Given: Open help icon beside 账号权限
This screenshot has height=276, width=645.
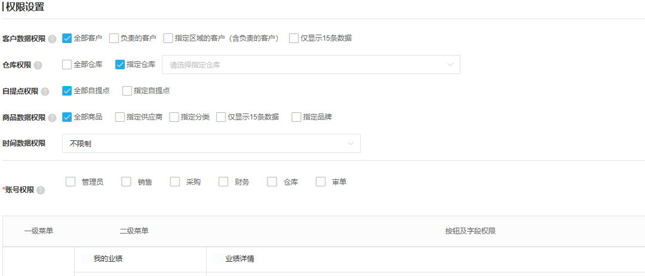Looking at the screenshot, I should point(41,191).
